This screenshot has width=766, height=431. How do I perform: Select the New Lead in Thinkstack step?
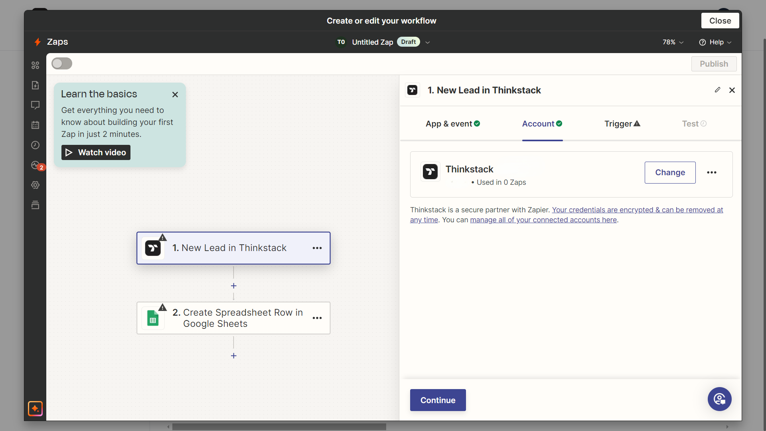[233, 248]
